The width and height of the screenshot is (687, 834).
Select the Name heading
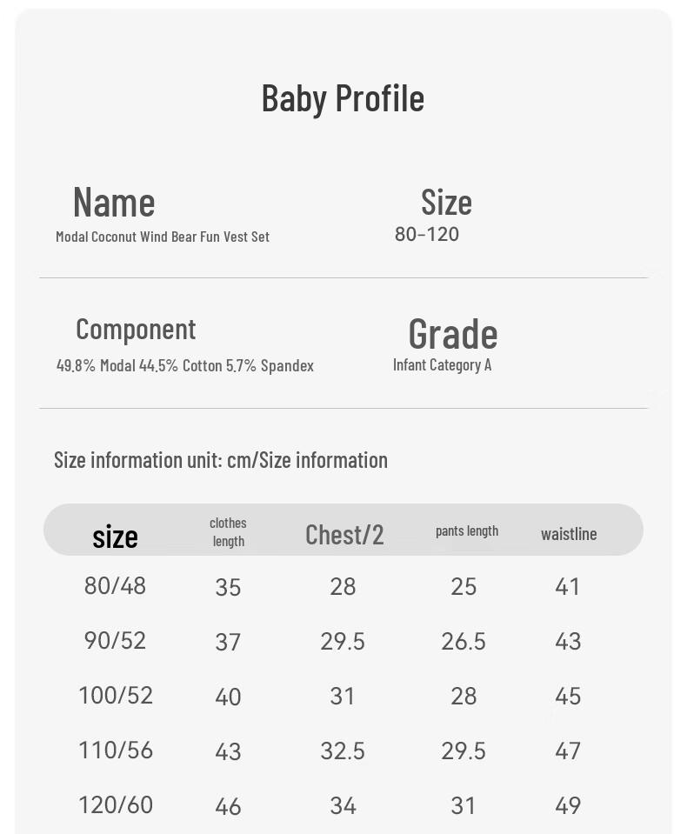click(x=114, y=202)
